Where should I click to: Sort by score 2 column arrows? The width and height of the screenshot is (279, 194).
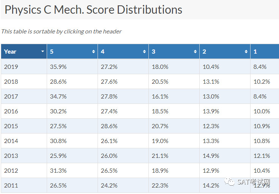pos(246,51)
